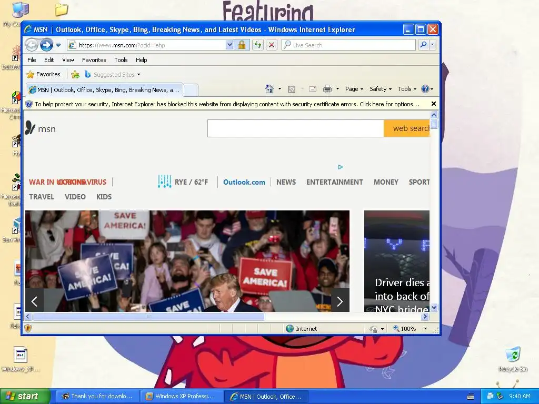The height and width of the screenshot is (404, 539).
Task: Click the Internet zone globe icon
Action: point(290,328)
